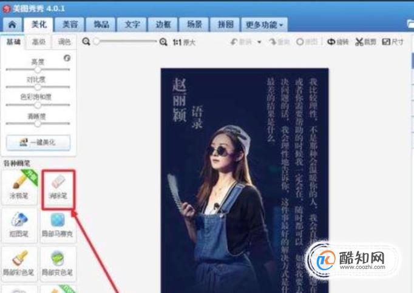Click the 一键美化 one-click beautify button

click(38, 142)
